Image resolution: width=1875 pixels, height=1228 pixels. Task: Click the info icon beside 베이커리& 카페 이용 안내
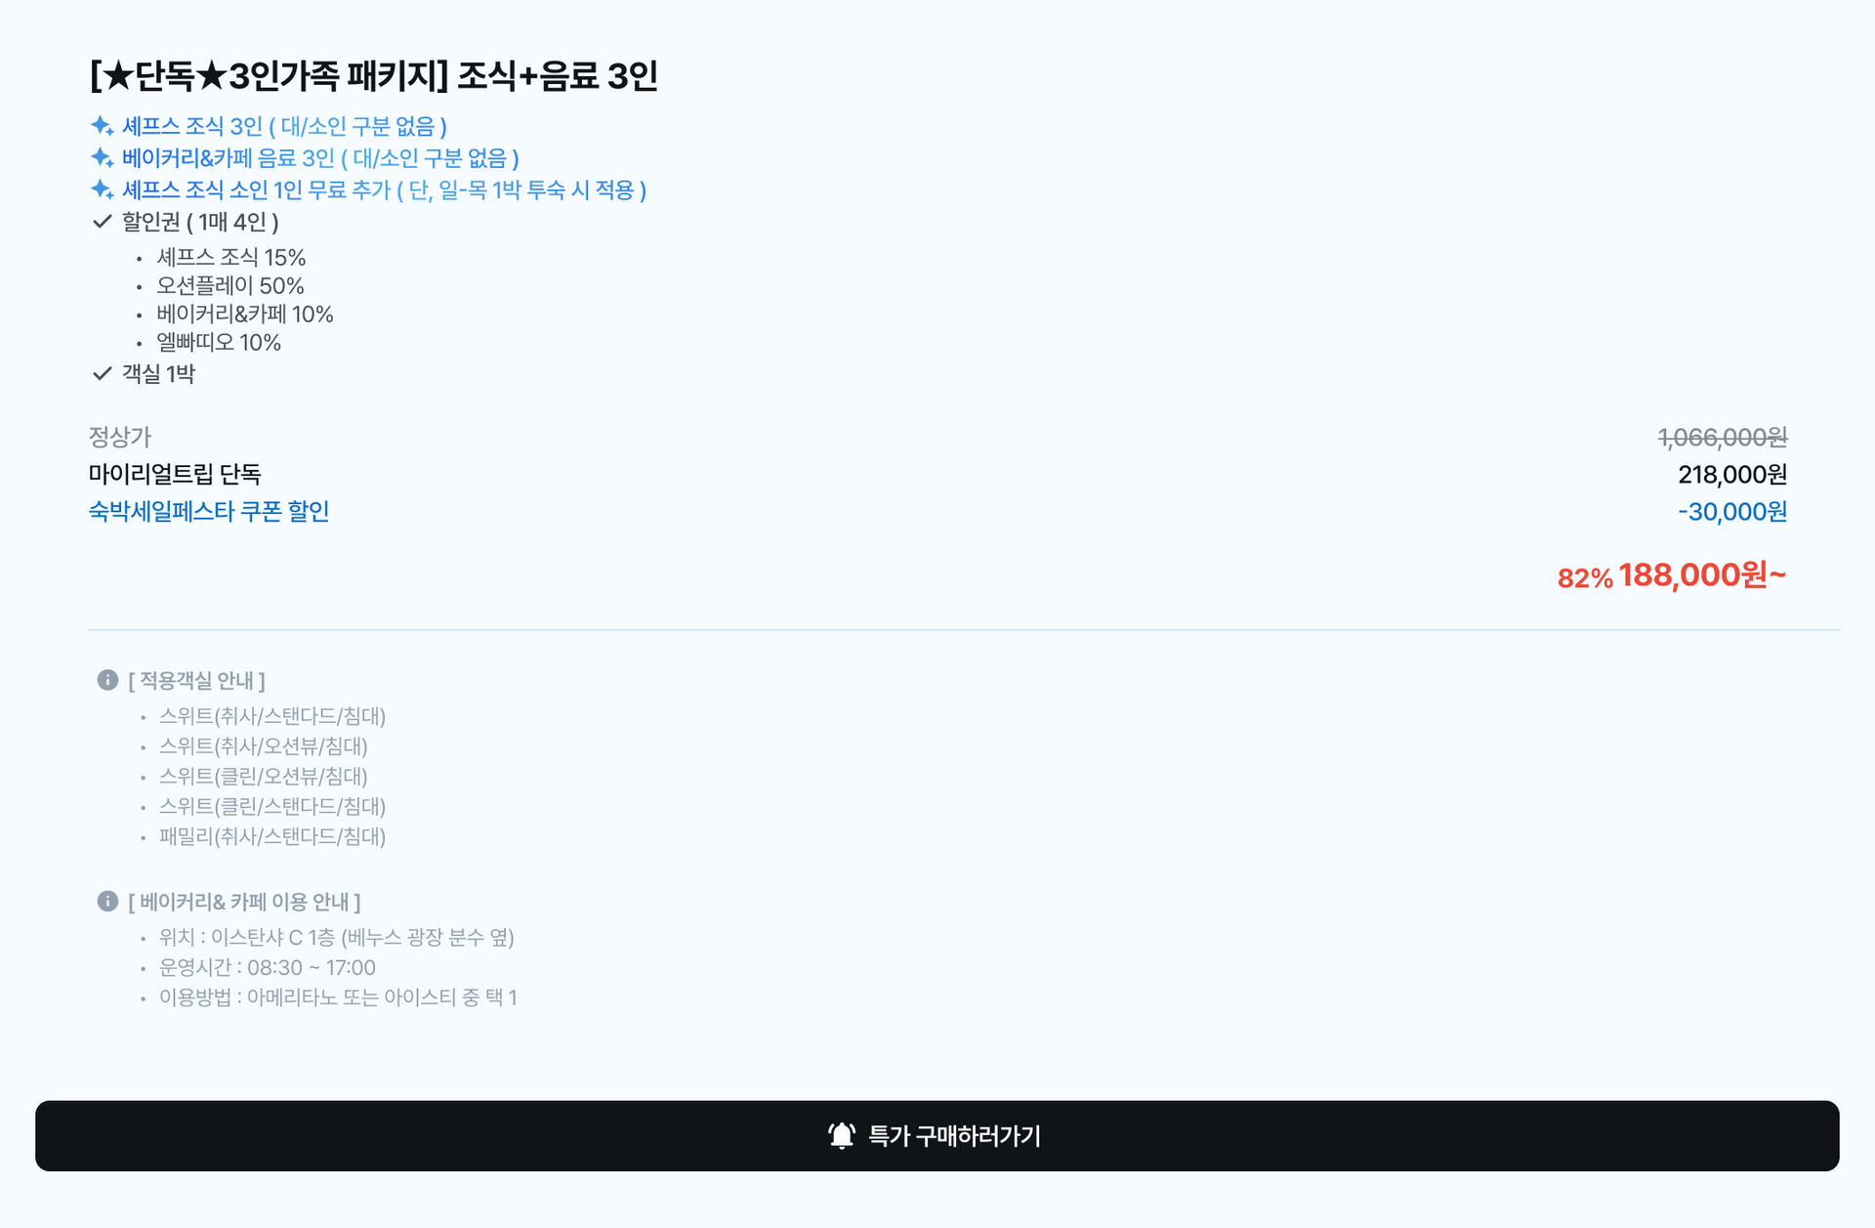(x=107, y=901)
